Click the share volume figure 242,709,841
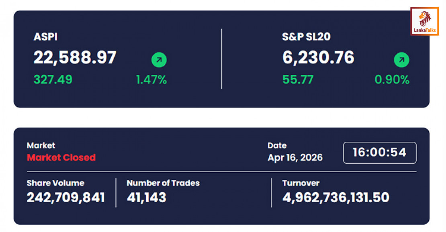Image resolution: width=446 pixels, height=232 pixels. click(x=66, y=197)
